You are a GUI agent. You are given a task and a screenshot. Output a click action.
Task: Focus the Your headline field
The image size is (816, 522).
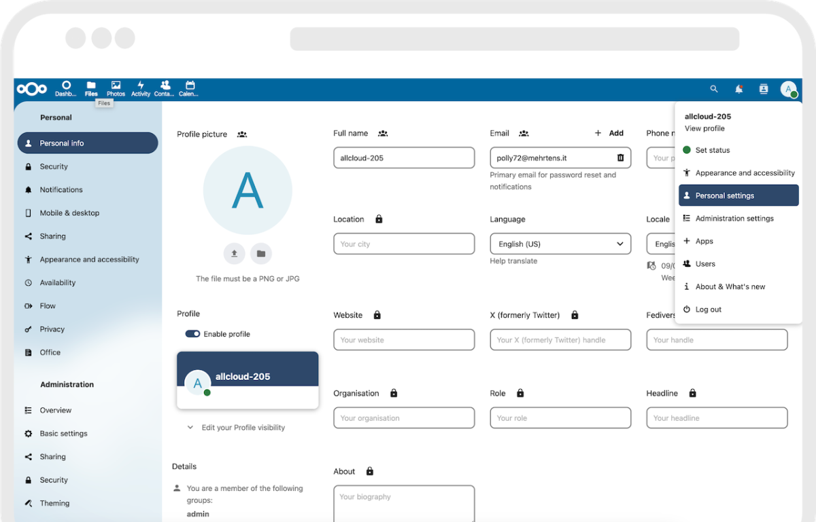717,417
